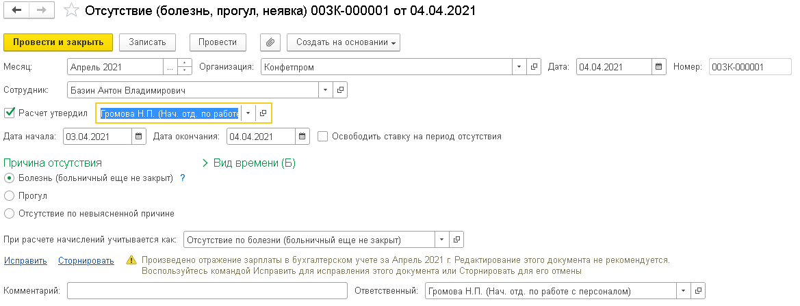
Task: Select the Прогул radio option
Action: point(9,195)
